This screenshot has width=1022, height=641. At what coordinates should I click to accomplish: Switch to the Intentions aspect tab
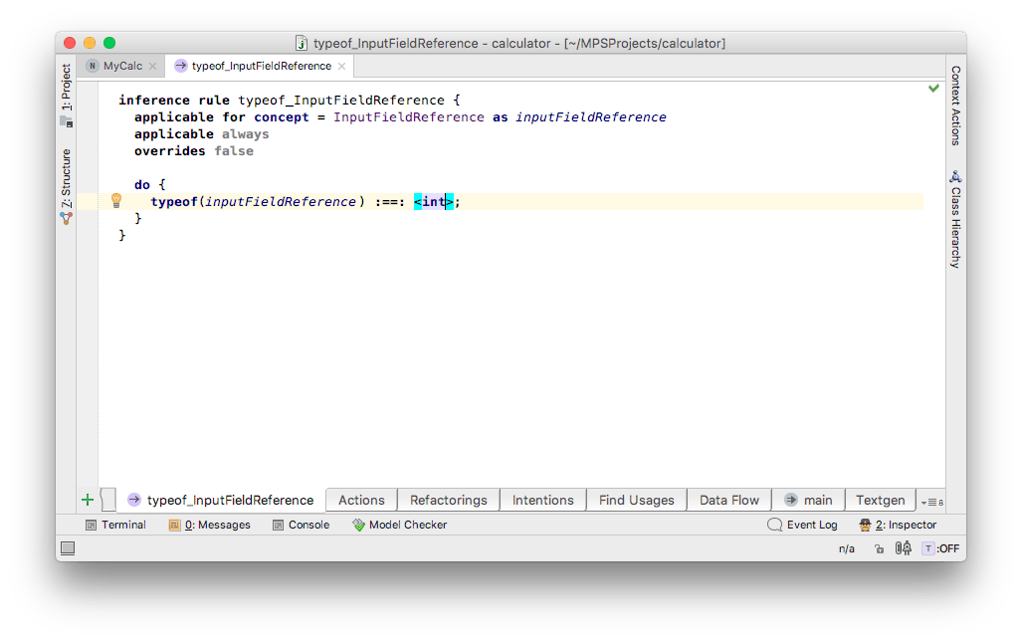click(542, 500)
